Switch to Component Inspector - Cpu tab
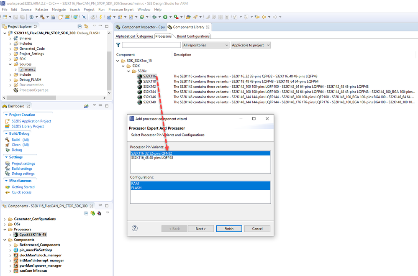Image resolution: width=418 pixels, height=276 pixels. click(x=140, y=27)
